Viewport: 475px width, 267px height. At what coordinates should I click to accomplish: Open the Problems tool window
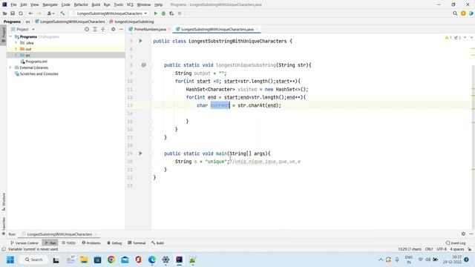coord(91,243)
